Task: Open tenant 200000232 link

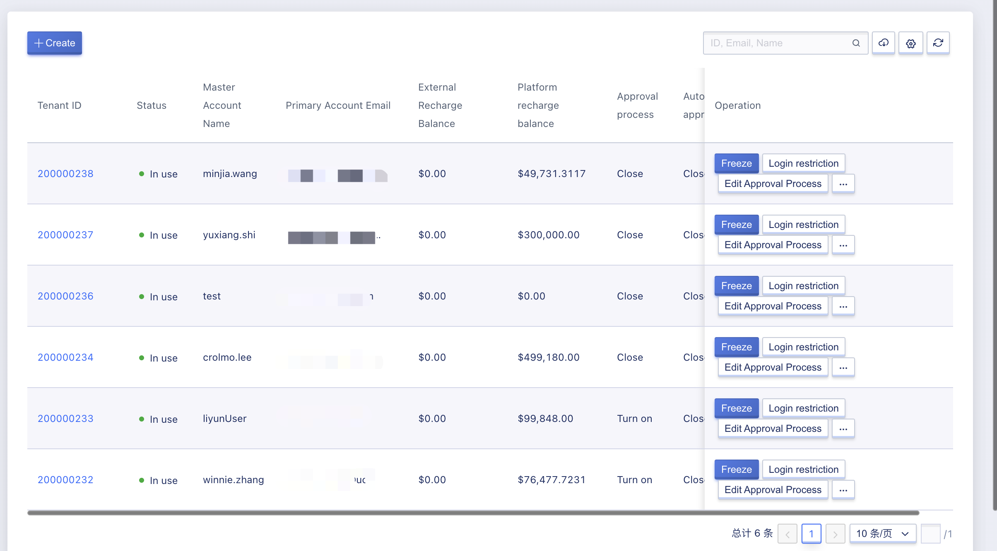Action: point(65,480)
